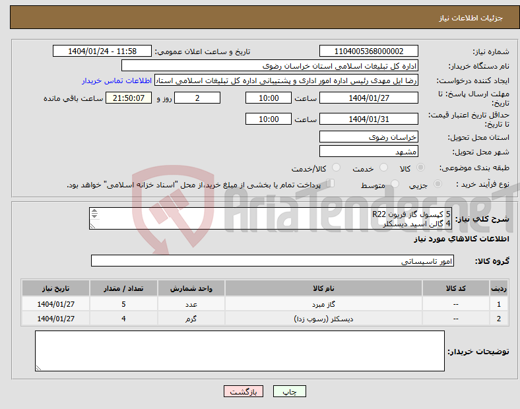Viewport: 520px width, 409px height.
Task: Click the دیسکلر (رسوب زدا) item cell
Action: pyautogui.click(x=323, y=318)
